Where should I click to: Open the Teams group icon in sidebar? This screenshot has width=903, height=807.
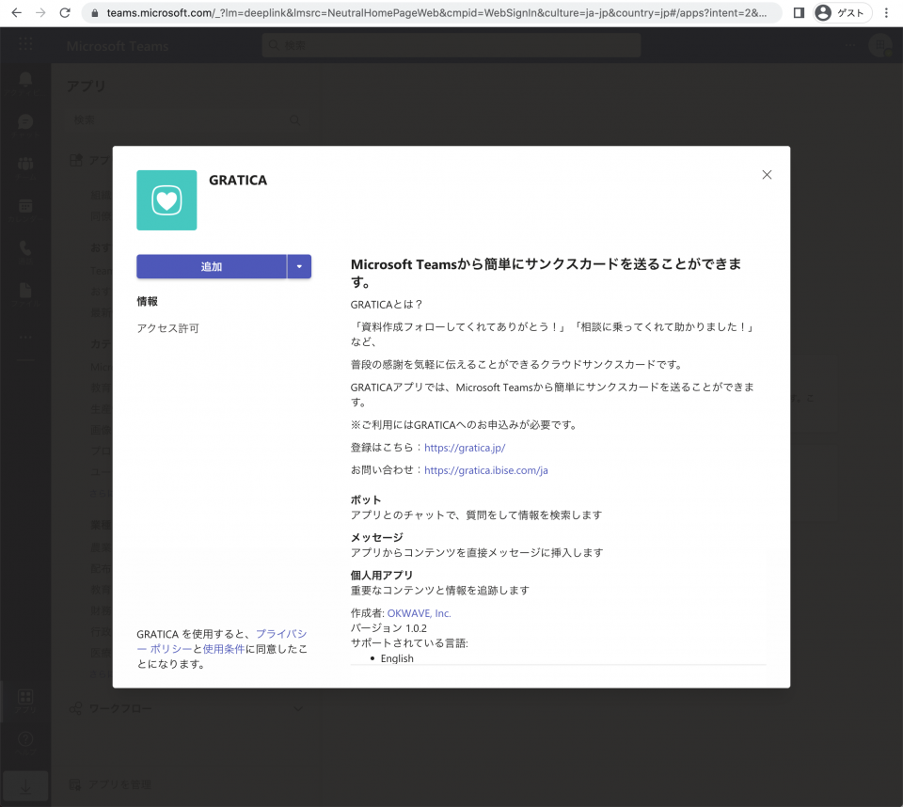pos(25,167)
